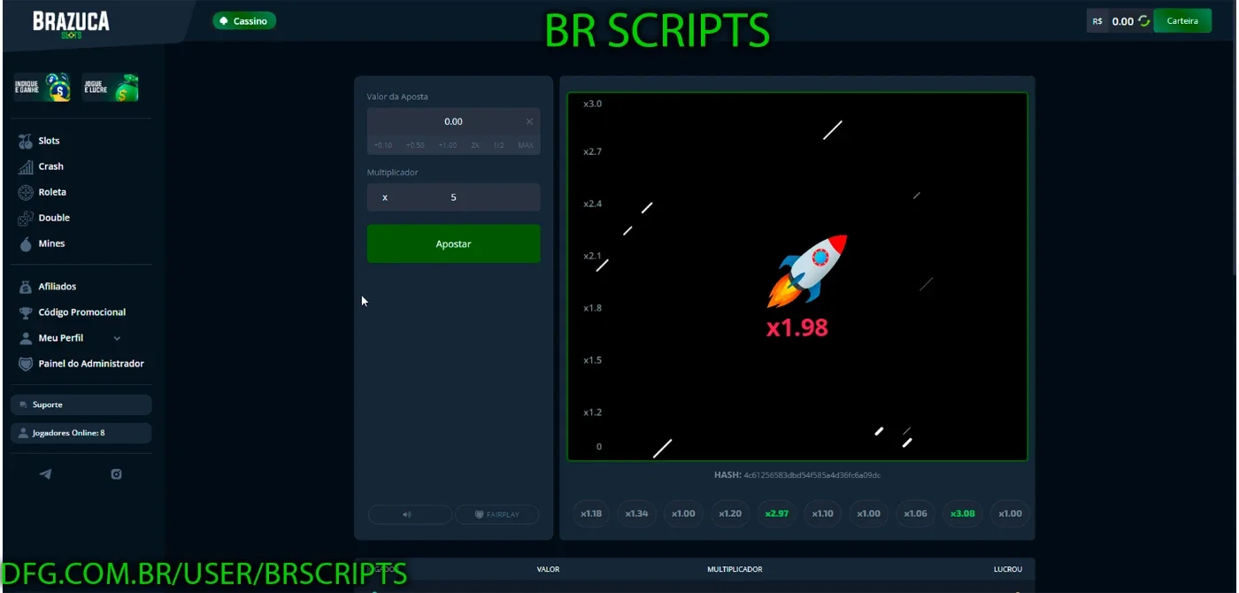Toggle game sound with speaker button
The image size is (1239, 593).
(x=410, y=514)
